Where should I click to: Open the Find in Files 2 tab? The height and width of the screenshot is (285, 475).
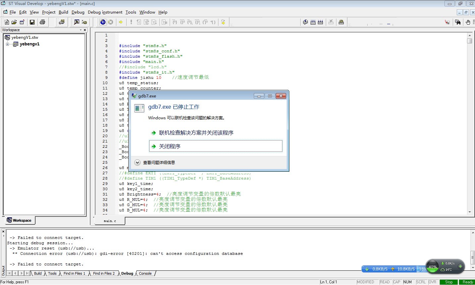[104, 273]
